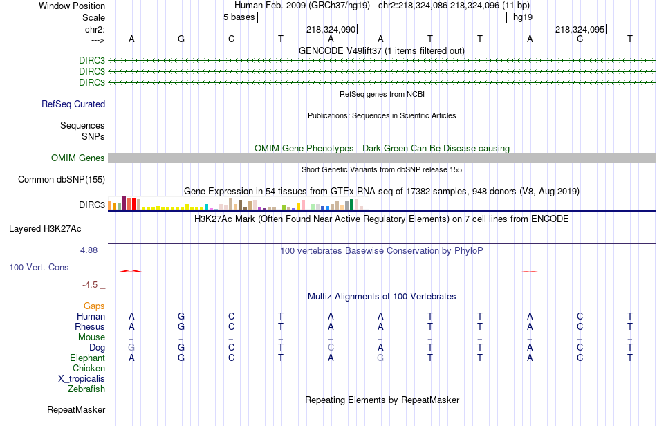Viewport: 657px width, 426px height.
Task: Click the Window Position track label
Action: (72, 6)
